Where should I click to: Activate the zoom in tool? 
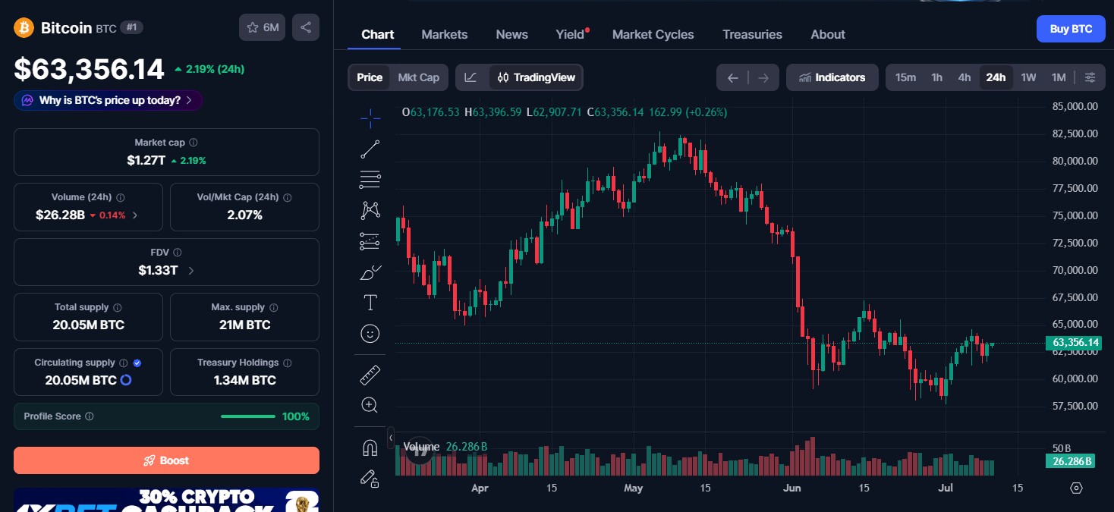click(370, 405)
